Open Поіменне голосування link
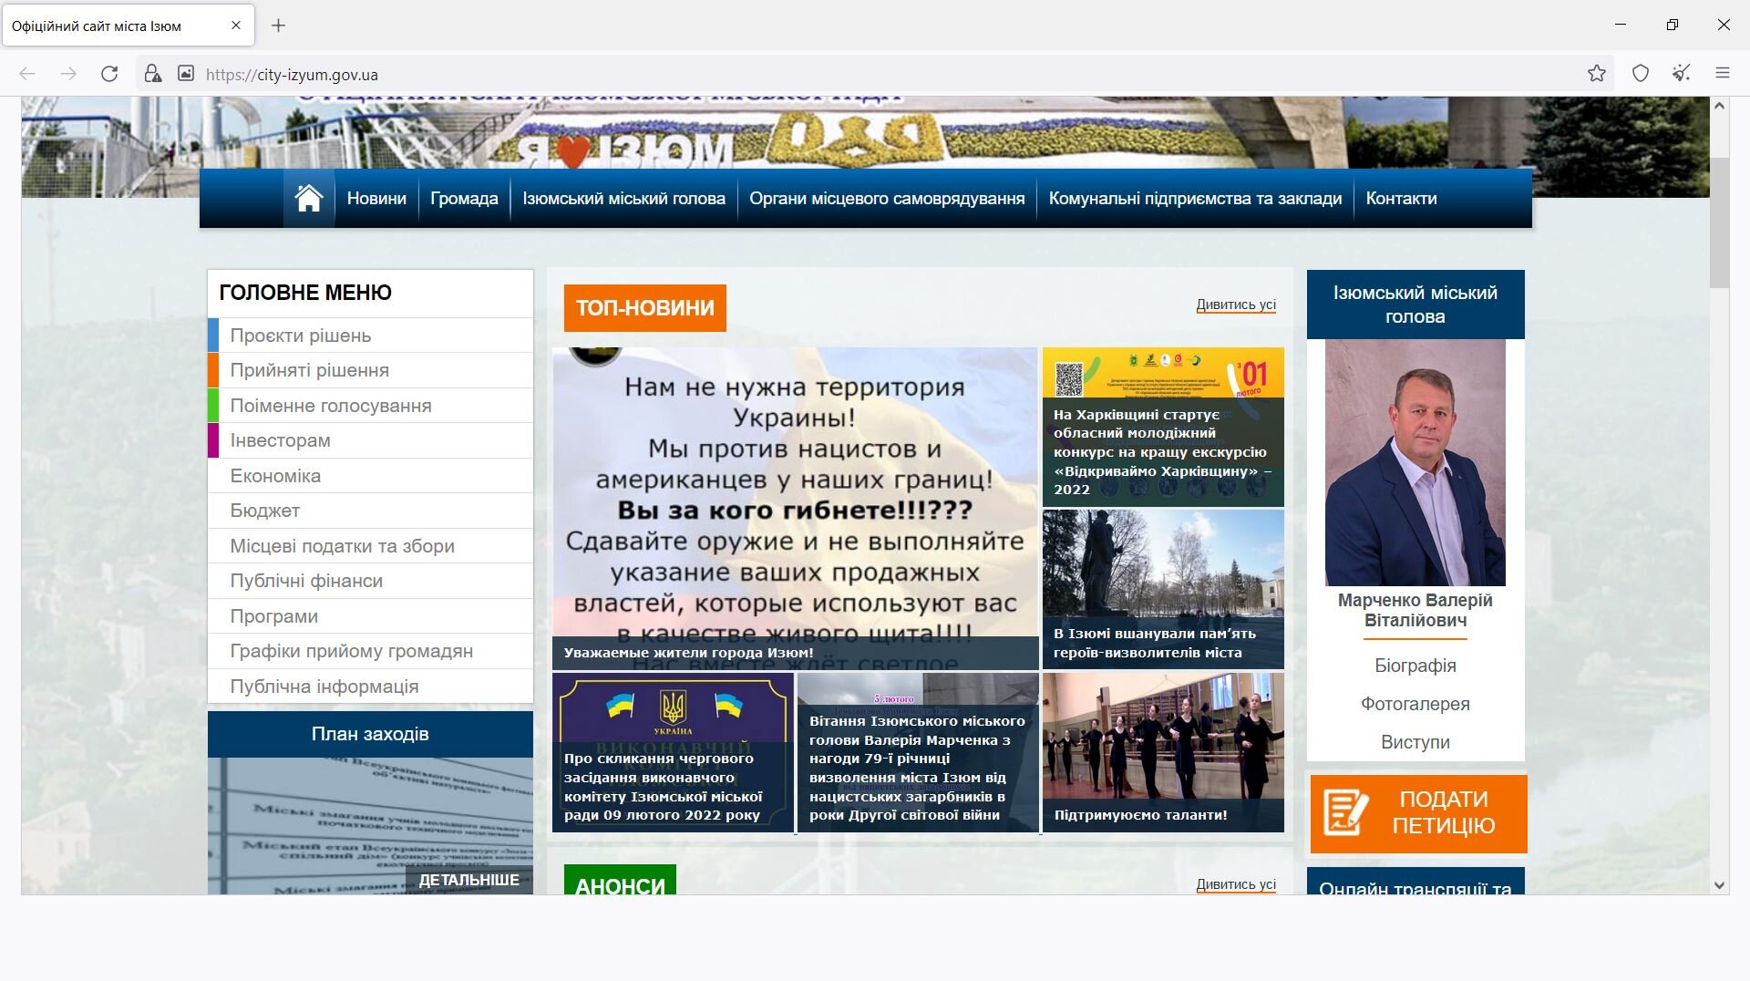Screen dimensions: 1750x981 370,406
